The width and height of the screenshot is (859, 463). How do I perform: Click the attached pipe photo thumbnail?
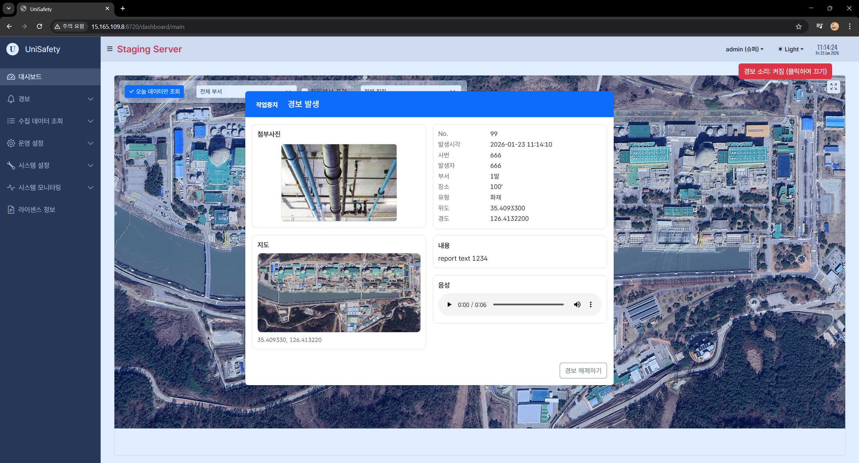pos(339,183)
